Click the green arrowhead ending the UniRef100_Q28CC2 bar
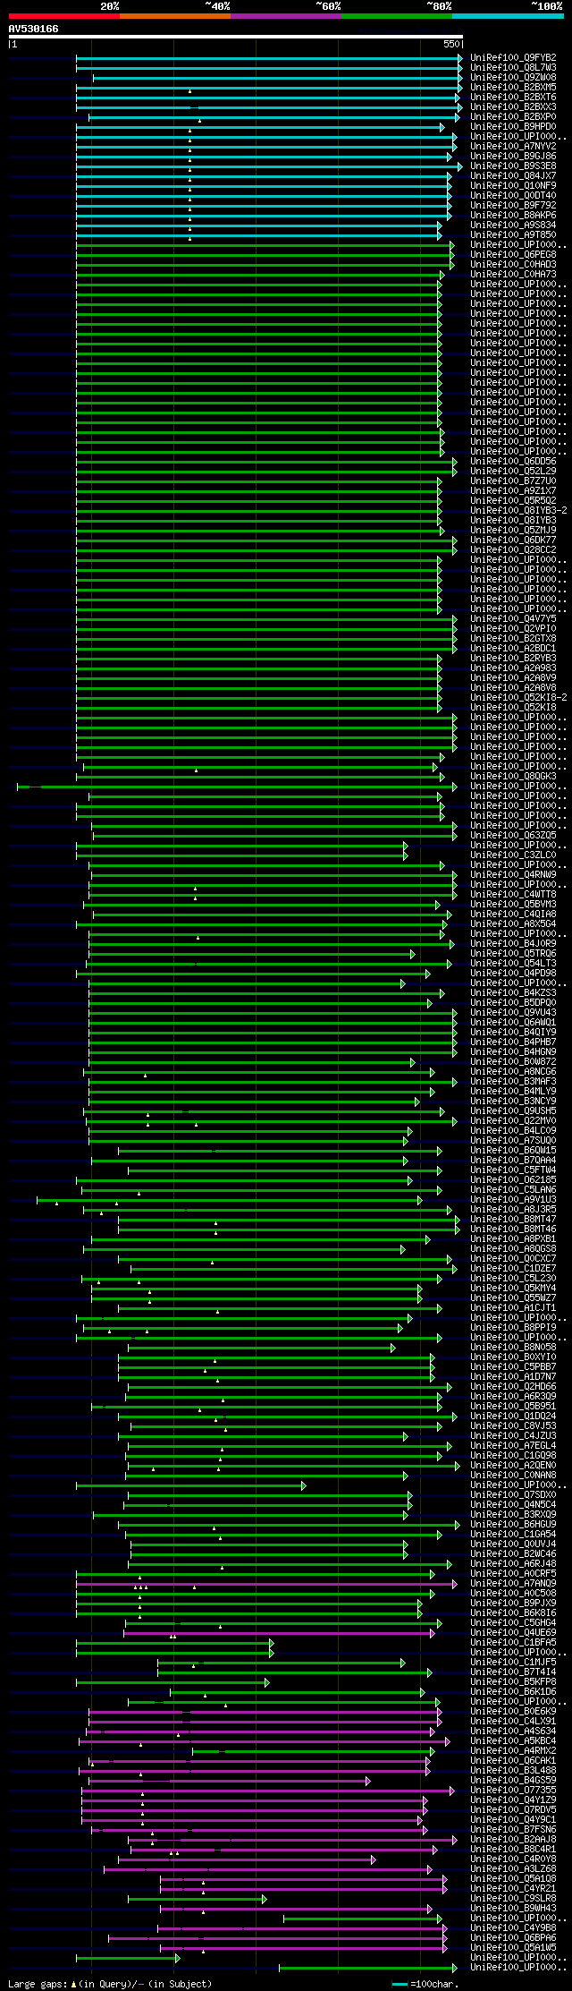572x1991 pixels. tap(455, 549)
